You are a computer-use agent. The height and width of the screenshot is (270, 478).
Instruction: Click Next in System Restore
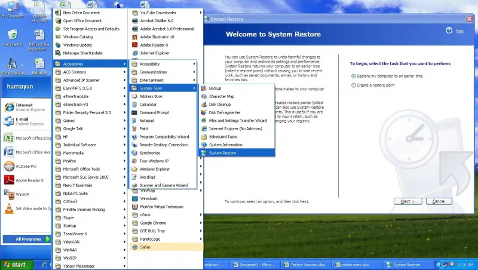407,201
